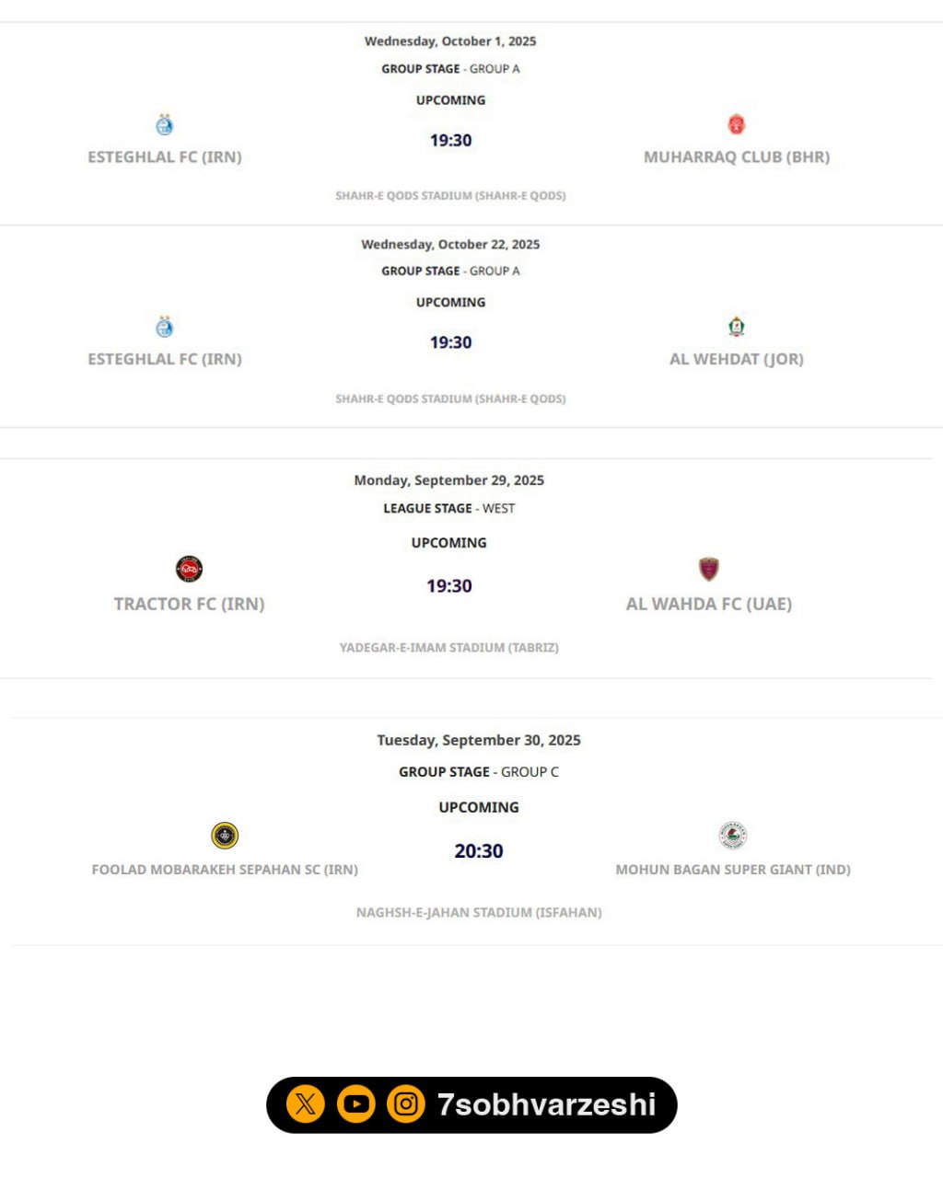Open the Instagram icon in the footer
This screenshot has width=943, height=1178.
click(405, 1103)
